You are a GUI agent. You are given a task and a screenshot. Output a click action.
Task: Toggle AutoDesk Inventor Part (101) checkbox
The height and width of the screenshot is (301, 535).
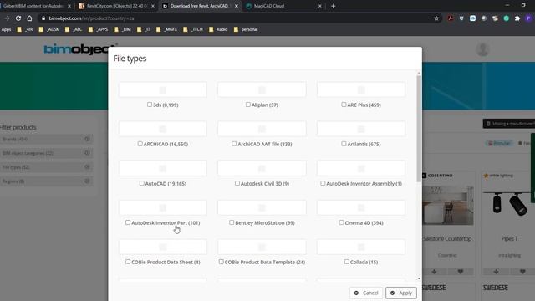point(128,222)
